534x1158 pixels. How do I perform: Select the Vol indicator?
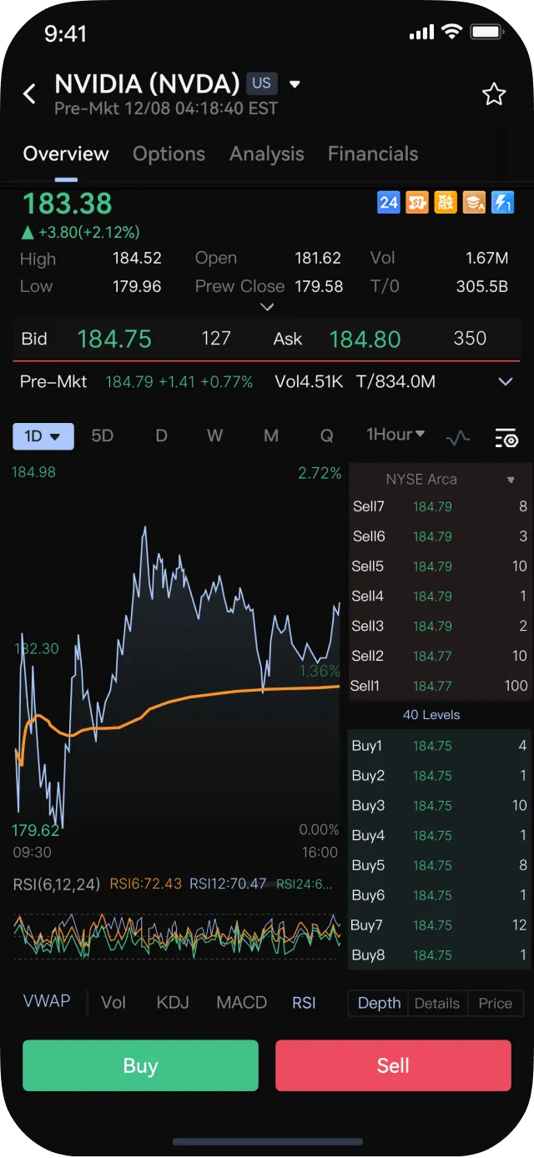point(113,1002)
